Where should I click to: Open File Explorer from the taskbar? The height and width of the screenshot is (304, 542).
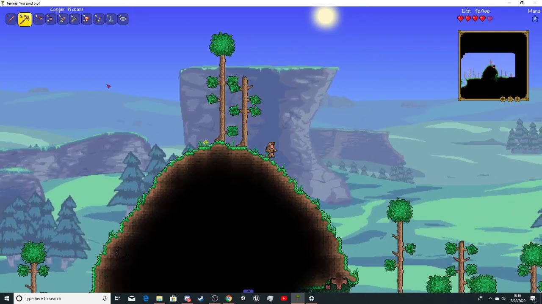point(159,299)
